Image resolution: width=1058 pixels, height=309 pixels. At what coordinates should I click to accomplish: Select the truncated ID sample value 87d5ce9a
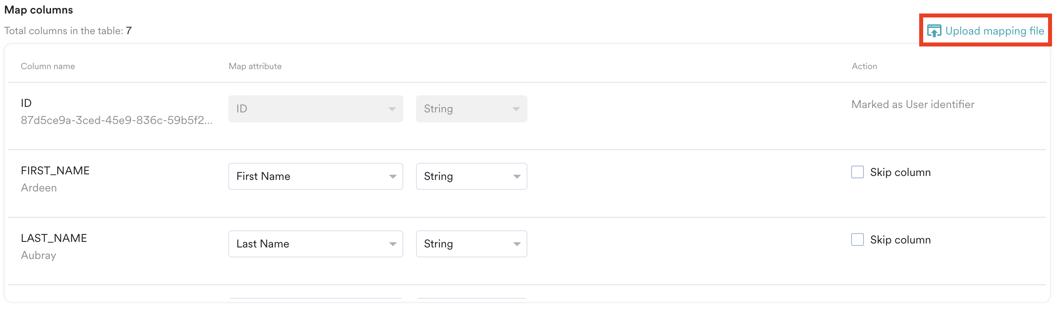[116, 120]
